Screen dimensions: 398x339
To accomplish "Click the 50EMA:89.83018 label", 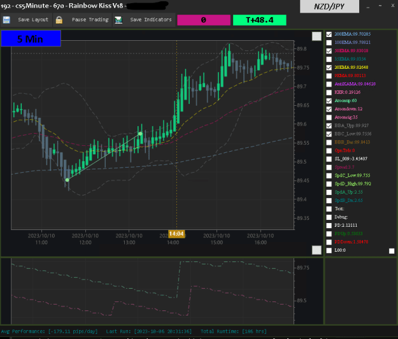I will coord(352,50).
